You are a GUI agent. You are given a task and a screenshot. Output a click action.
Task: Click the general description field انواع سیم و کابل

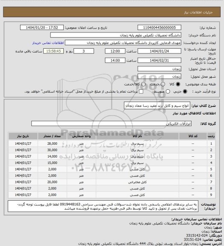coord(157,106)
